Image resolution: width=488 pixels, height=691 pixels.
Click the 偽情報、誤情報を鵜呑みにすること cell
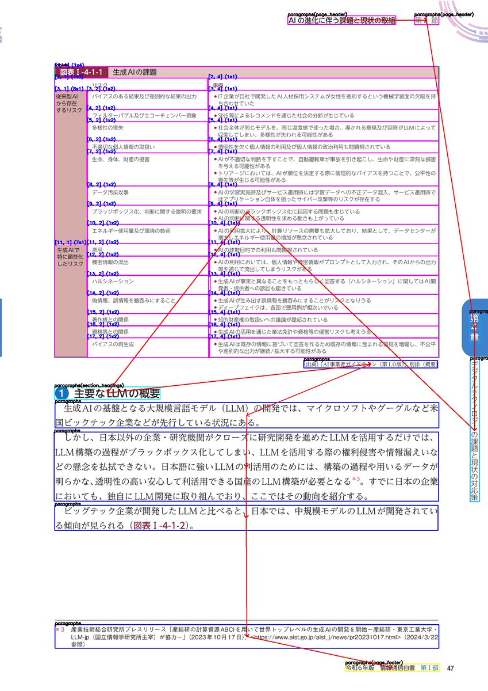(x=147, y=303)
